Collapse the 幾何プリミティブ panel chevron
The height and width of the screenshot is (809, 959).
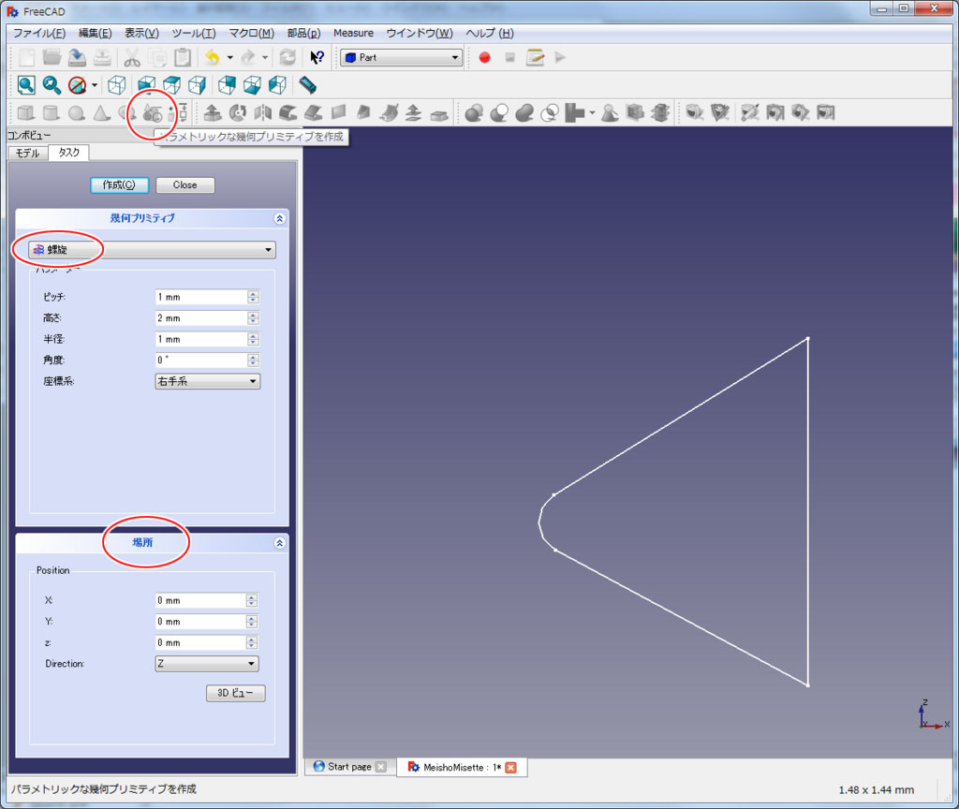click(x=279, y=219)
